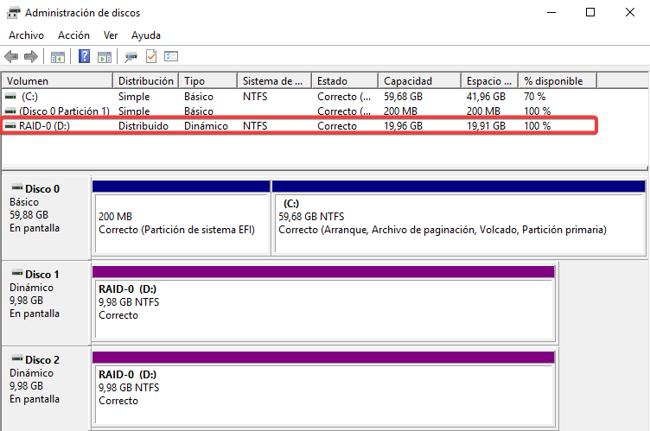This screenshot has height=431, width=650.
Task: Open the Ayuda menu
Action: (146, 35)
